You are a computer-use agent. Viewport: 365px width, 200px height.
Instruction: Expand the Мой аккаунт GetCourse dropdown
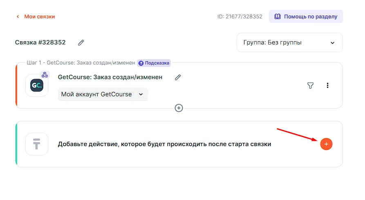(x=103, y=94)
